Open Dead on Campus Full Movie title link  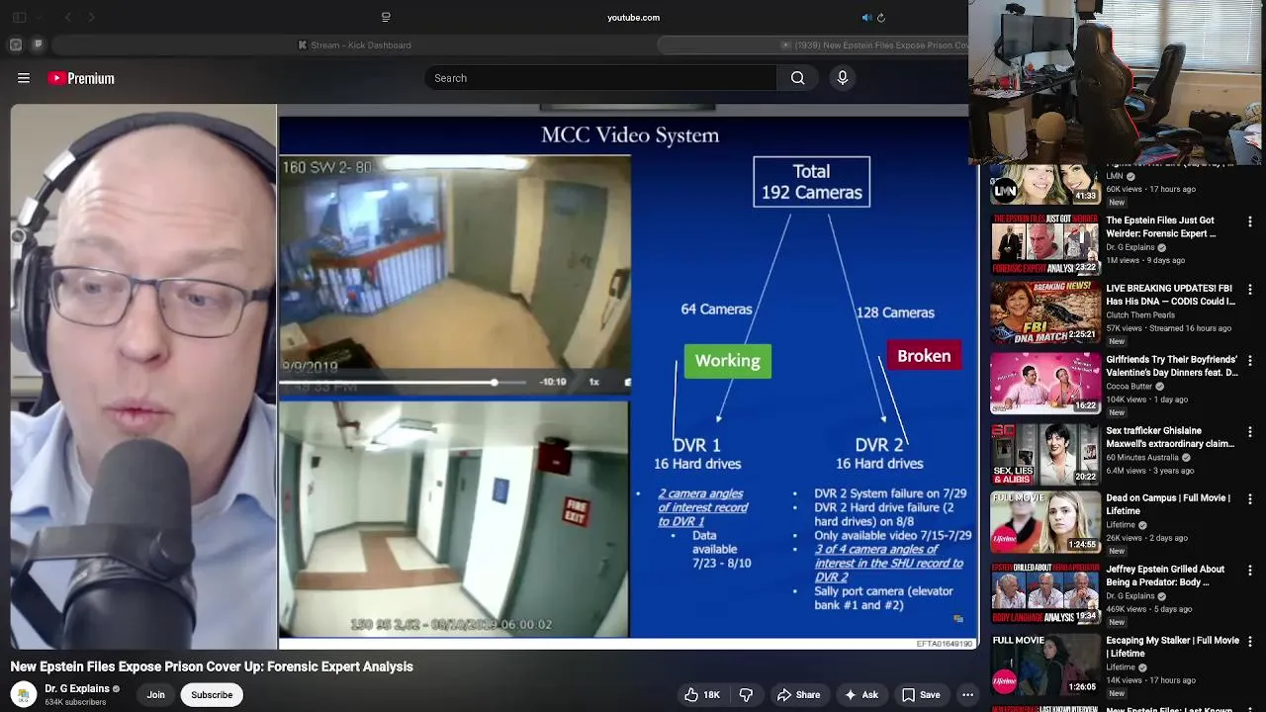(1168, 504)
